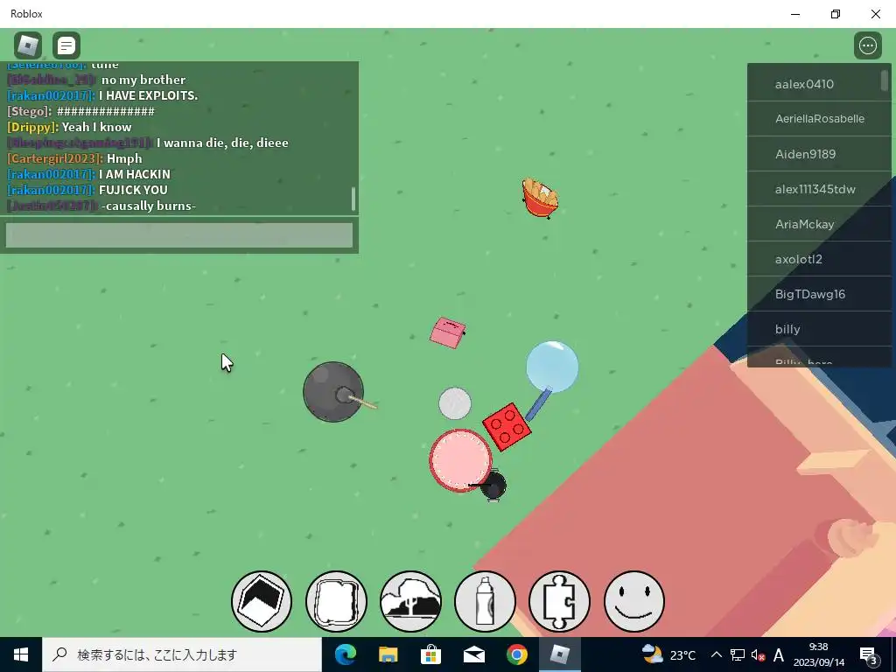Select the tree landscape category icon
896x672 pixels.
tap(410, 602)
